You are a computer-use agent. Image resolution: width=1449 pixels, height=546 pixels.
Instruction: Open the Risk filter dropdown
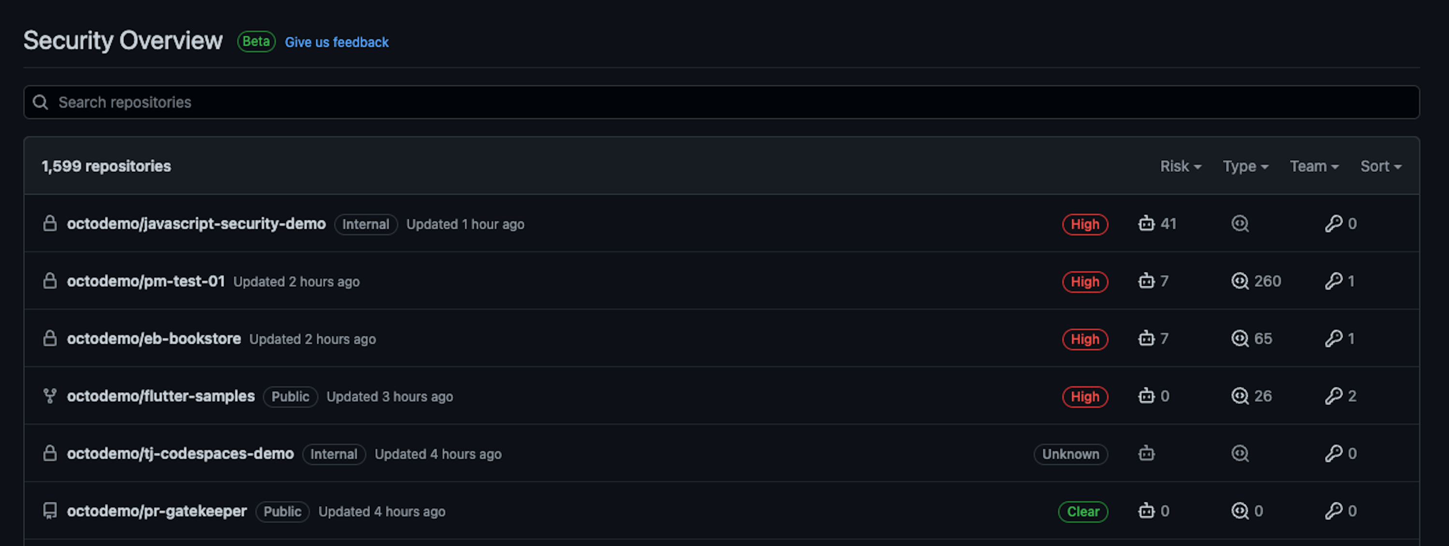coord(1180,167)
